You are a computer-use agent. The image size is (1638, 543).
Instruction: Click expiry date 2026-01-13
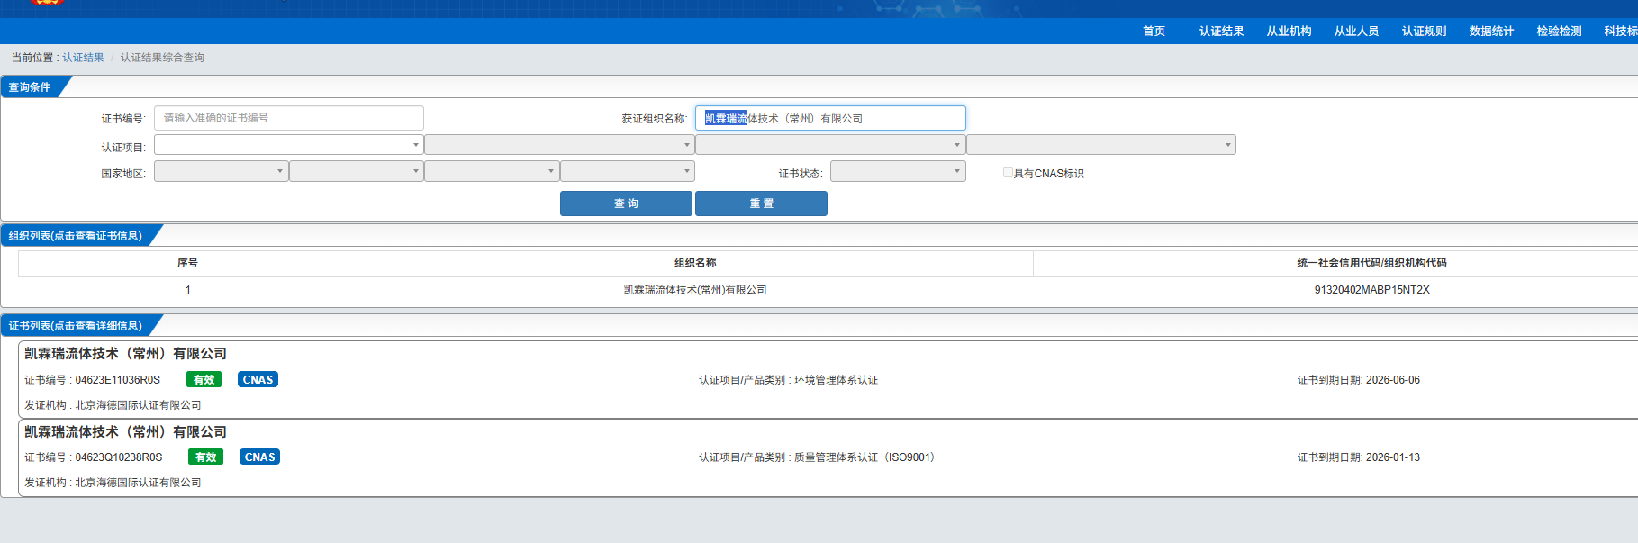[1393, 457]
